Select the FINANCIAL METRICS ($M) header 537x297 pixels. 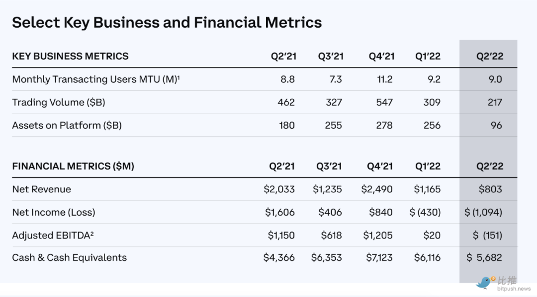point(73,166)
